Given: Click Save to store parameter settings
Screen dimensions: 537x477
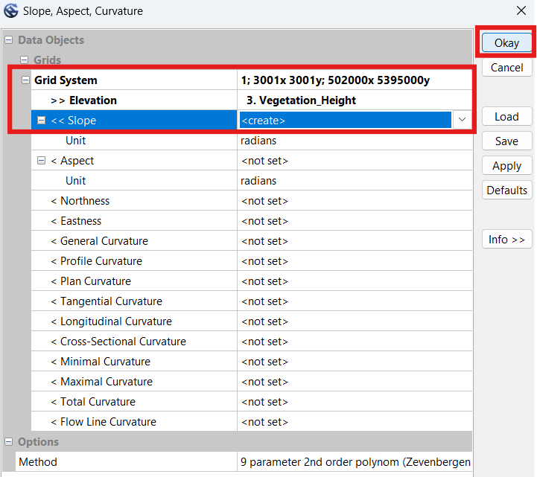Looking at the screenshot, I should tap(506, 141).
